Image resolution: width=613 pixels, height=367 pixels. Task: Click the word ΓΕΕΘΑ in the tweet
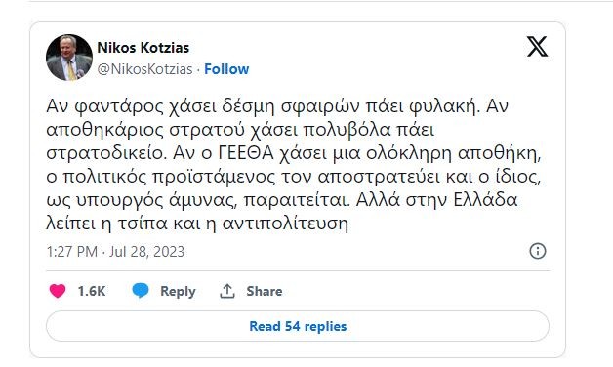pos(246,153)
